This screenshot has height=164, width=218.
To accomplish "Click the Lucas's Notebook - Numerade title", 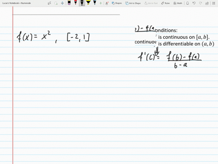I will 16,3.
